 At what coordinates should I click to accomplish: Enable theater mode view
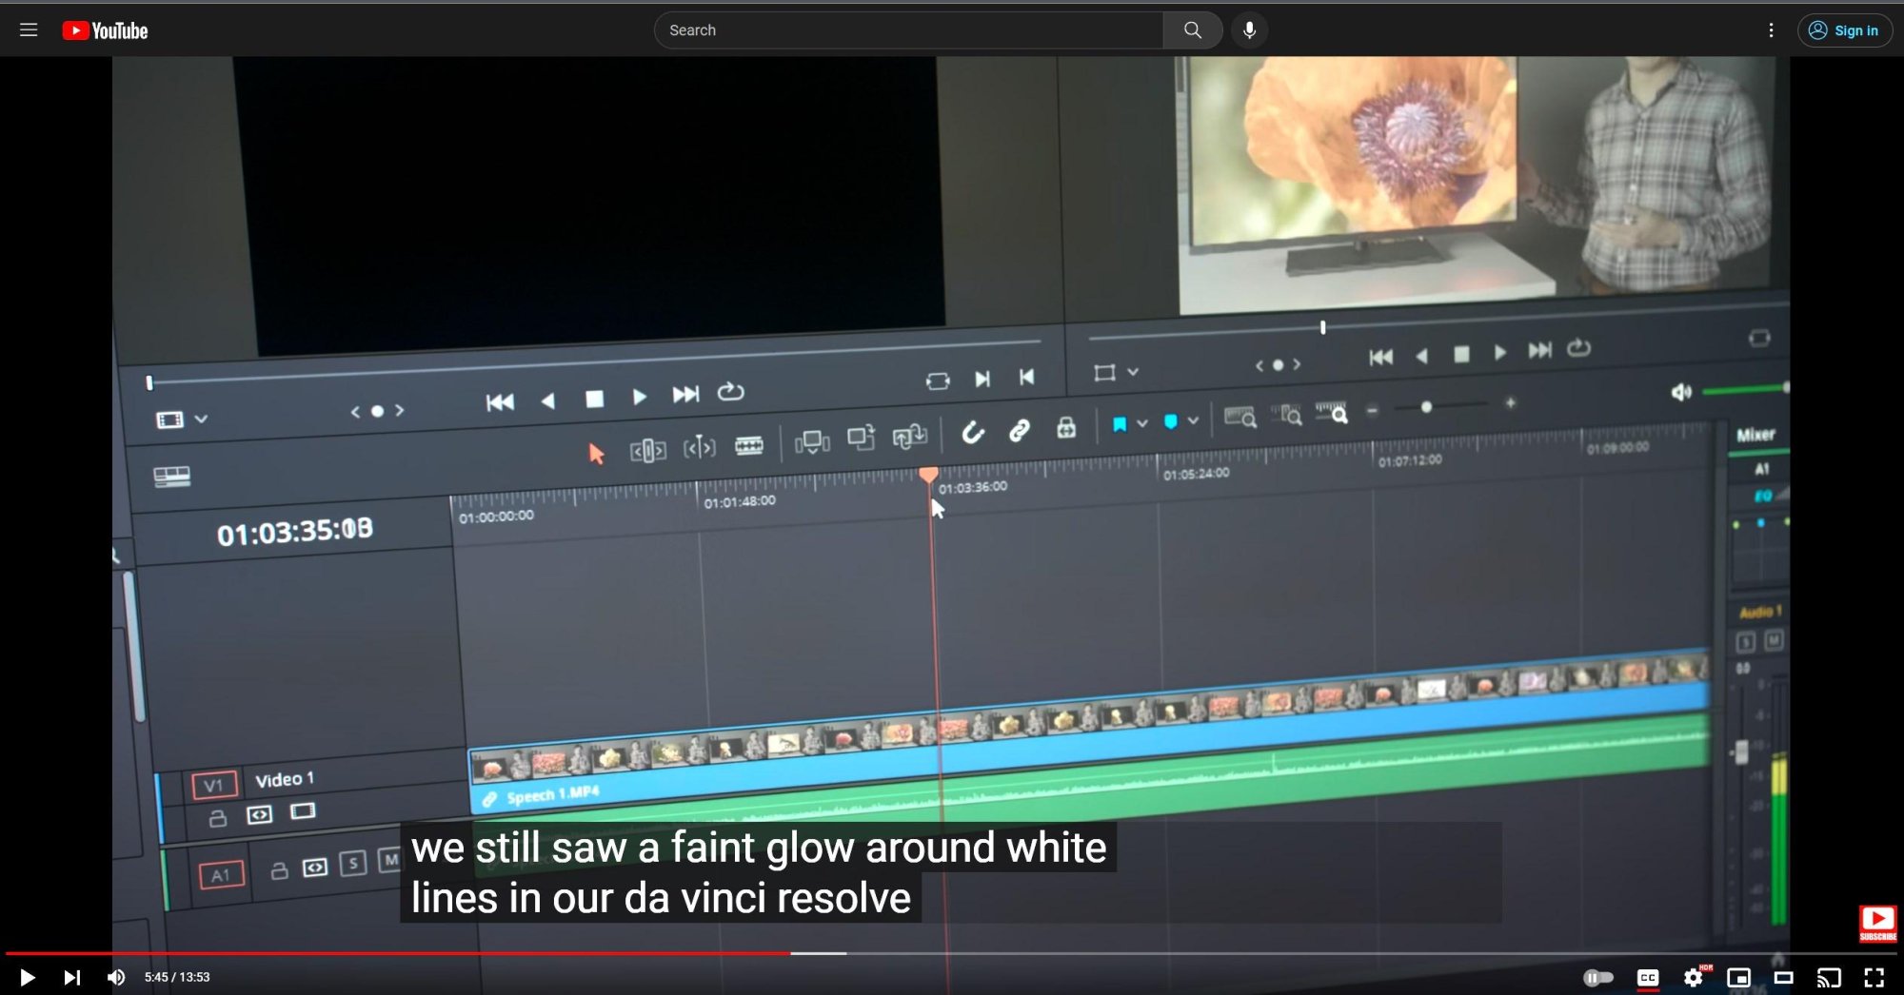point(1783,977)
